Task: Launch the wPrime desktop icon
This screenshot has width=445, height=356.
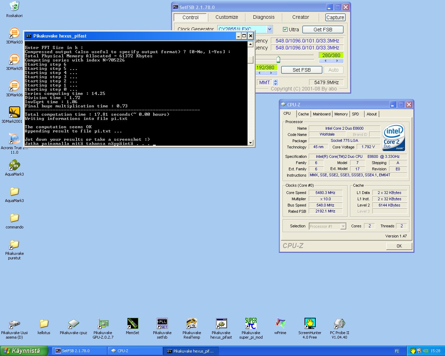Action: tap(280, 327)
